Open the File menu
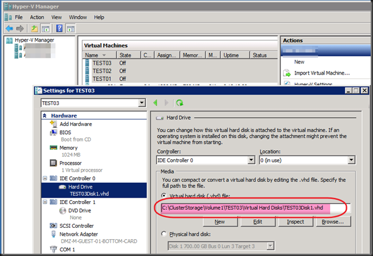This screenshot has height=256, width=373. (19, 17)
